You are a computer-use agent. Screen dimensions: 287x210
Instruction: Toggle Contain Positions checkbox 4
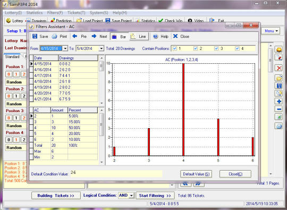click(238, 48)
